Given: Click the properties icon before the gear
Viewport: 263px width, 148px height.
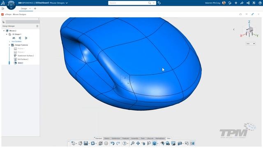Looking at the screenshot, I should click(x=100, y=143).
